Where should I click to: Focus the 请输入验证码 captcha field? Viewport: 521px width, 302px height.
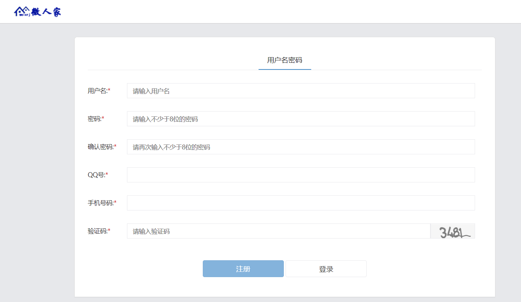[278, 231]
